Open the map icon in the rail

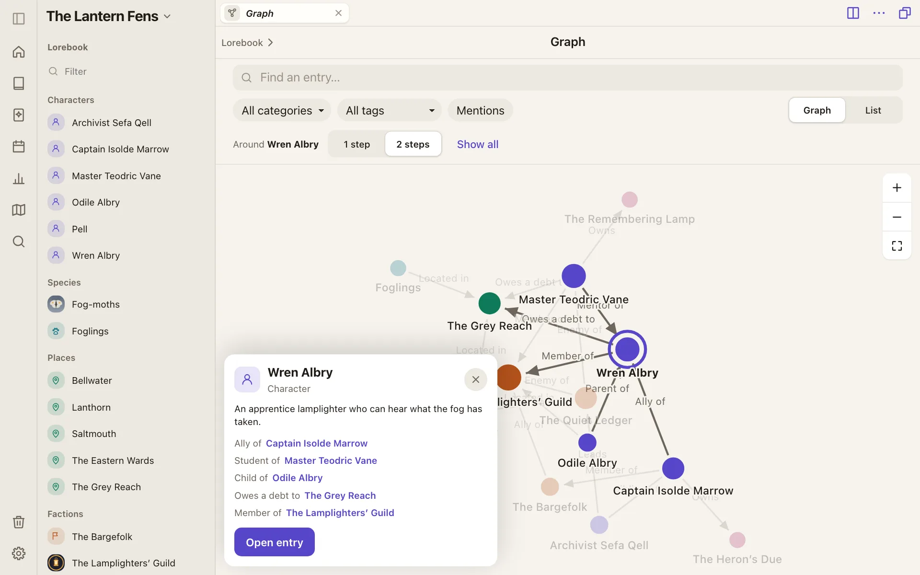tap(19, 210)
